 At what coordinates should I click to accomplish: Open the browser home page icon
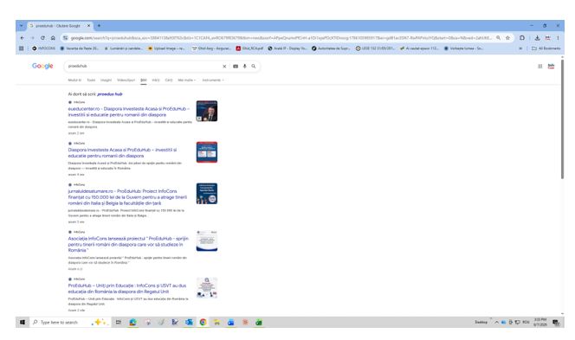pyautogui.click(x=53, y=38)
